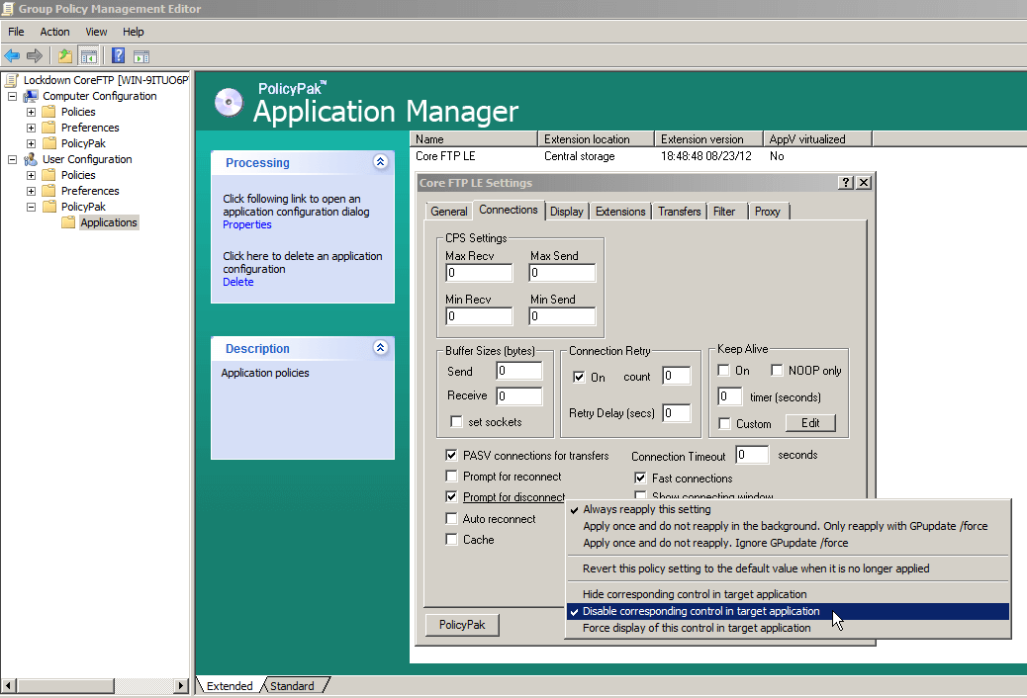Switch to the Display tab
1027x698 pixels.
coord(567,212)
